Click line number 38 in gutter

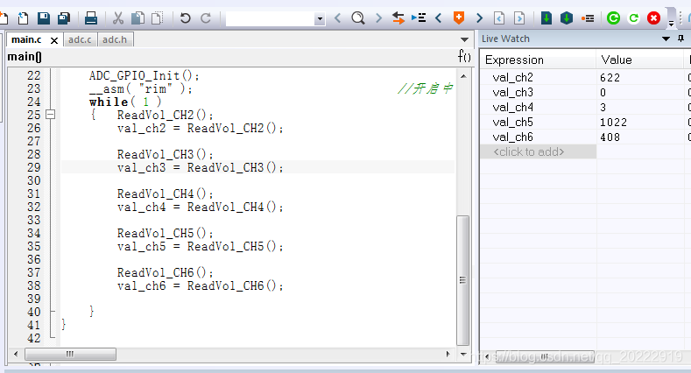point(33,285)
